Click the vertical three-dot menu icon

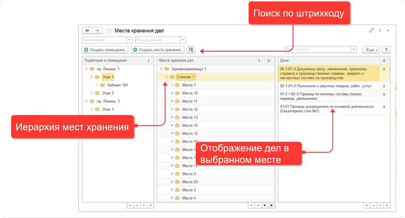coord(380,30)
